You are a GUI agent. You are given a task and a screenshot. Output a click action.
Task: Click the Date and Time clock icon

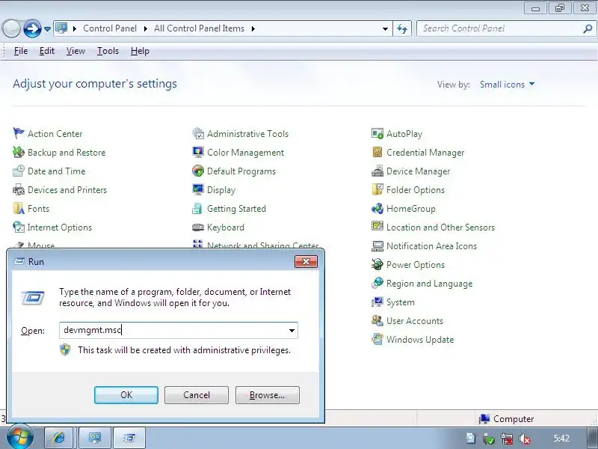click(x=19, y=171)
